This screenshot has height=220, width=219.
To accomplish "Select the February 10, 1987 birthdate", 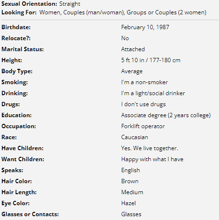I will [x=145, y=27].
